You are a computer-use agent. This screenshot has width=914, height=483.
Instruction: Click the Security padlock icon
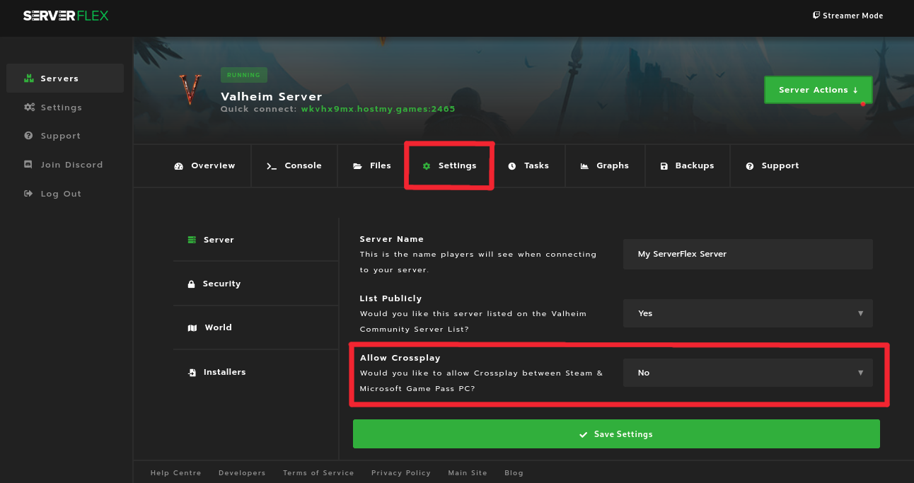coord(191,284)
